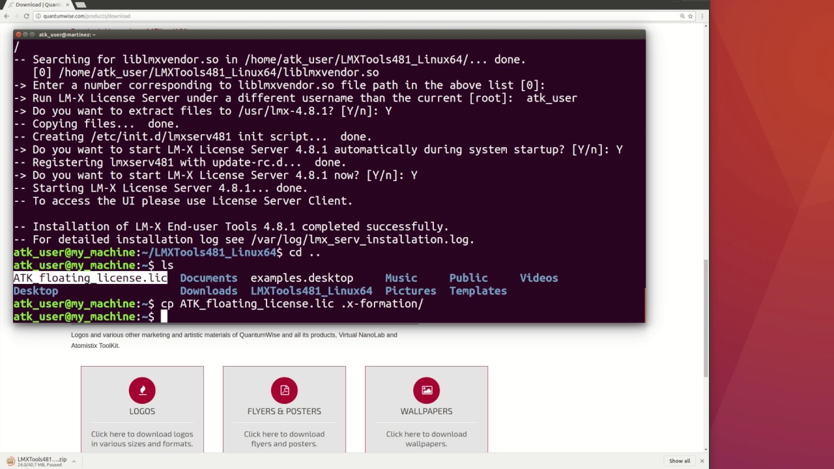Open the FLYERS & POSTERS link
This screenshot has width=834, height=469.
(284, 411)
